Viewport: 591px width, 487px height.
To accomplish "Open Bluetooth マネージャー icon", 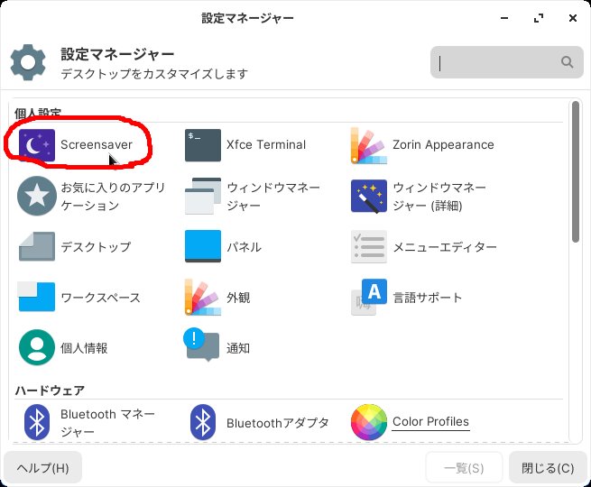I will click(37, 422).
